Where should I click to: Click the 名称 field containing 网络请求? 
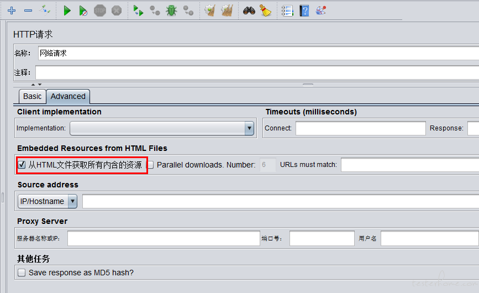(x=257, y=53)
